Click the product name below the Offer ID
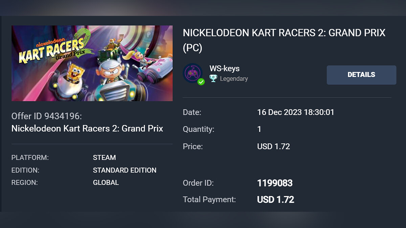Viewport: 406px width, 228px height. point(87,129)
